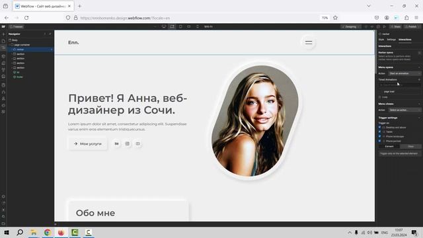
Task: Switch to the Settings tab
Action: coord(391,40)
